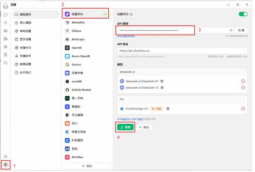
Task: Select the 月之暗面 provider
Action: (x=87, y=115)
